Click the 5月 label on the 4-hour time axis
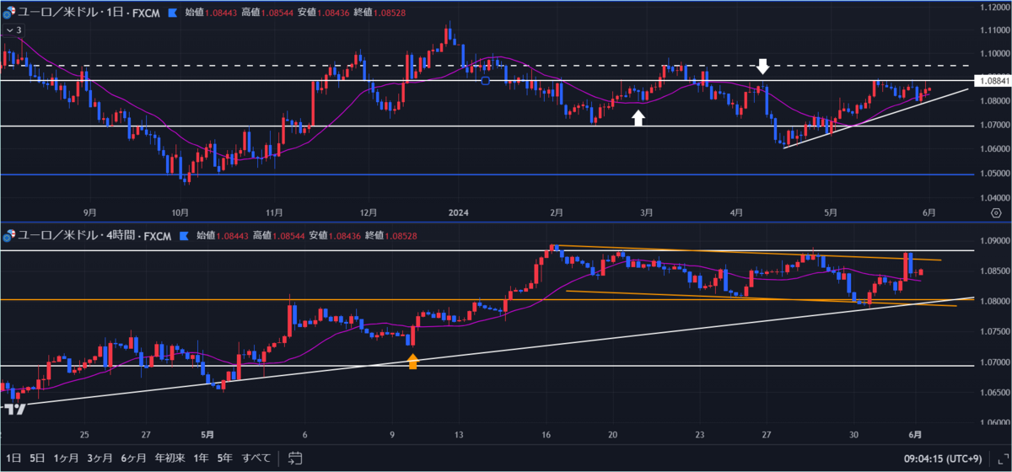The width and height of the screenshot is (1012, 472). [207, 435]
